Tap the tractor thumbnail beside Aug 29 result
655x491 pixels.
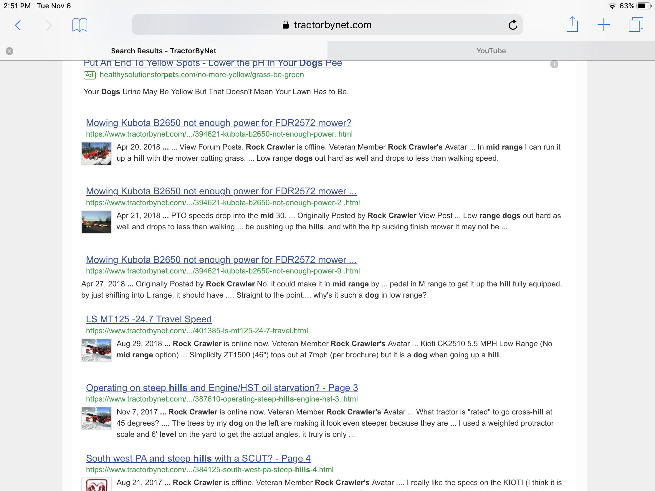[97, 350]
